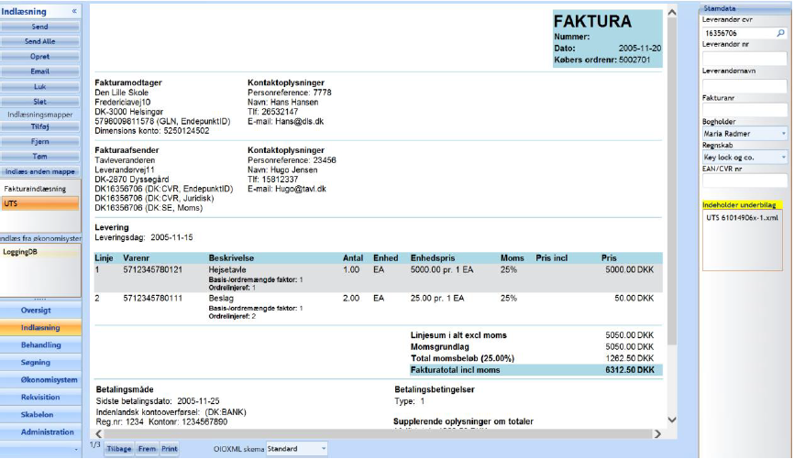The width and height of the screenshot is (794, 459).
Task: Go forward with the Frem button
Action: 147,449
